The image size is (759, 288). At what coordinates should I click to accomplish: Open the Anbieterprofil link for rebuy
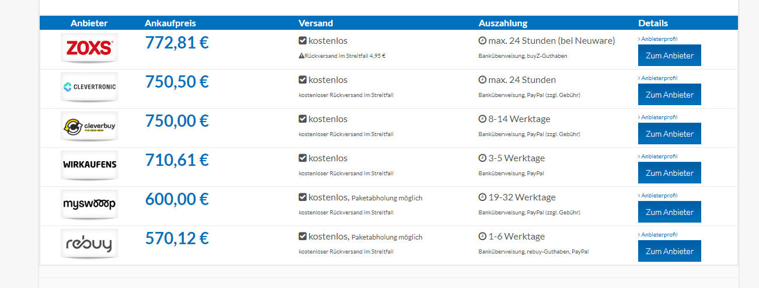(x=658, y=235)
